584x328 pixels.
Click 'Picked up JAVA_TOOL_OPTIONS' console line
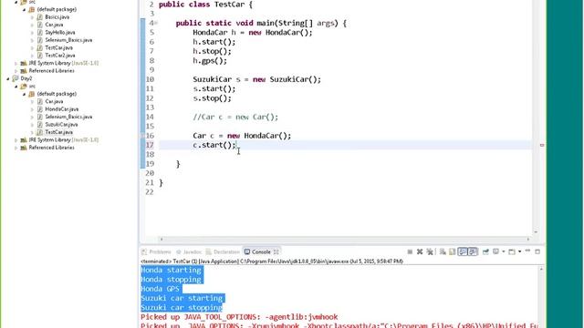click(239, 317)
